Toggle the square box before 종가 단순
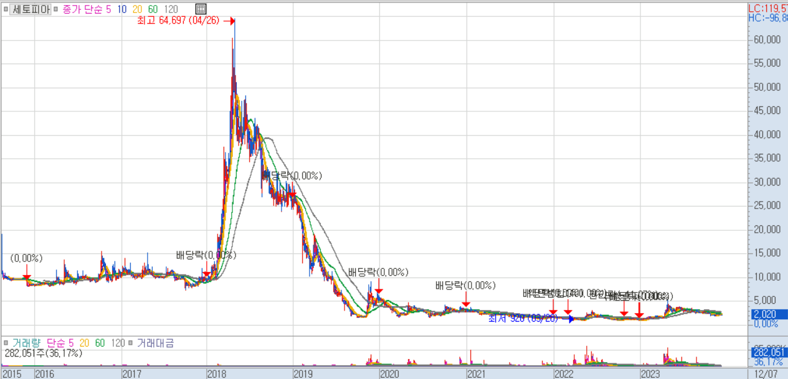Image resolution: width=788 pixels, height=379 pixels. pyautogui.click(x=57, y=9)
